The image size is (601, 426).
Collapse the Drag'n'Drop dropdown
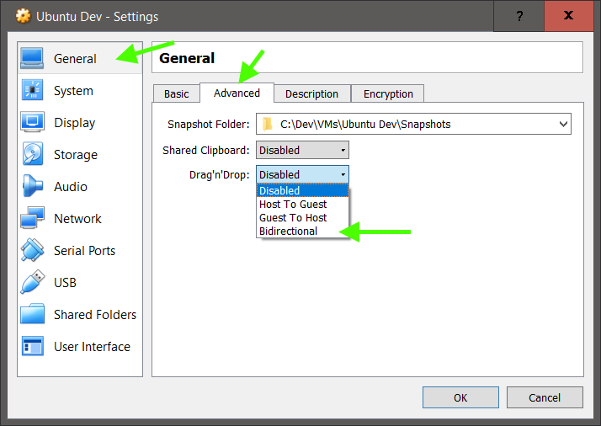[302, 174]
